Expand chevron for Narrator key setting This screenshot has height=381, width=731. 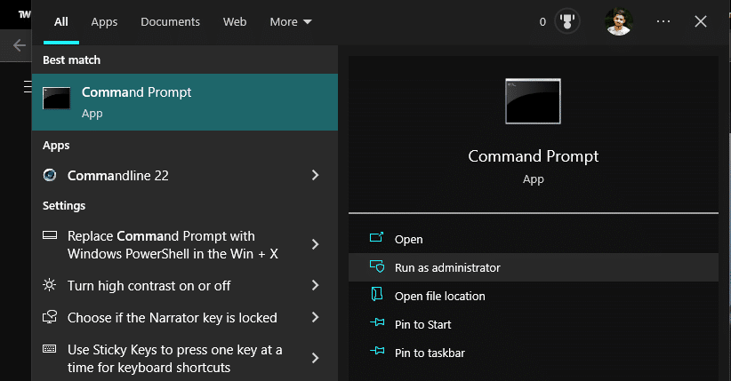click(315, 317)
